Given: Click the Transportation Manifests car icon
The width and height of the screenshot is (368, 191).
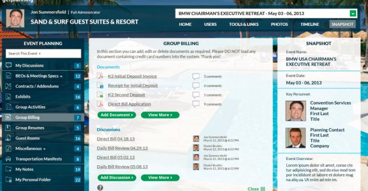Looking at the screenshot, I should coord(9,159).
